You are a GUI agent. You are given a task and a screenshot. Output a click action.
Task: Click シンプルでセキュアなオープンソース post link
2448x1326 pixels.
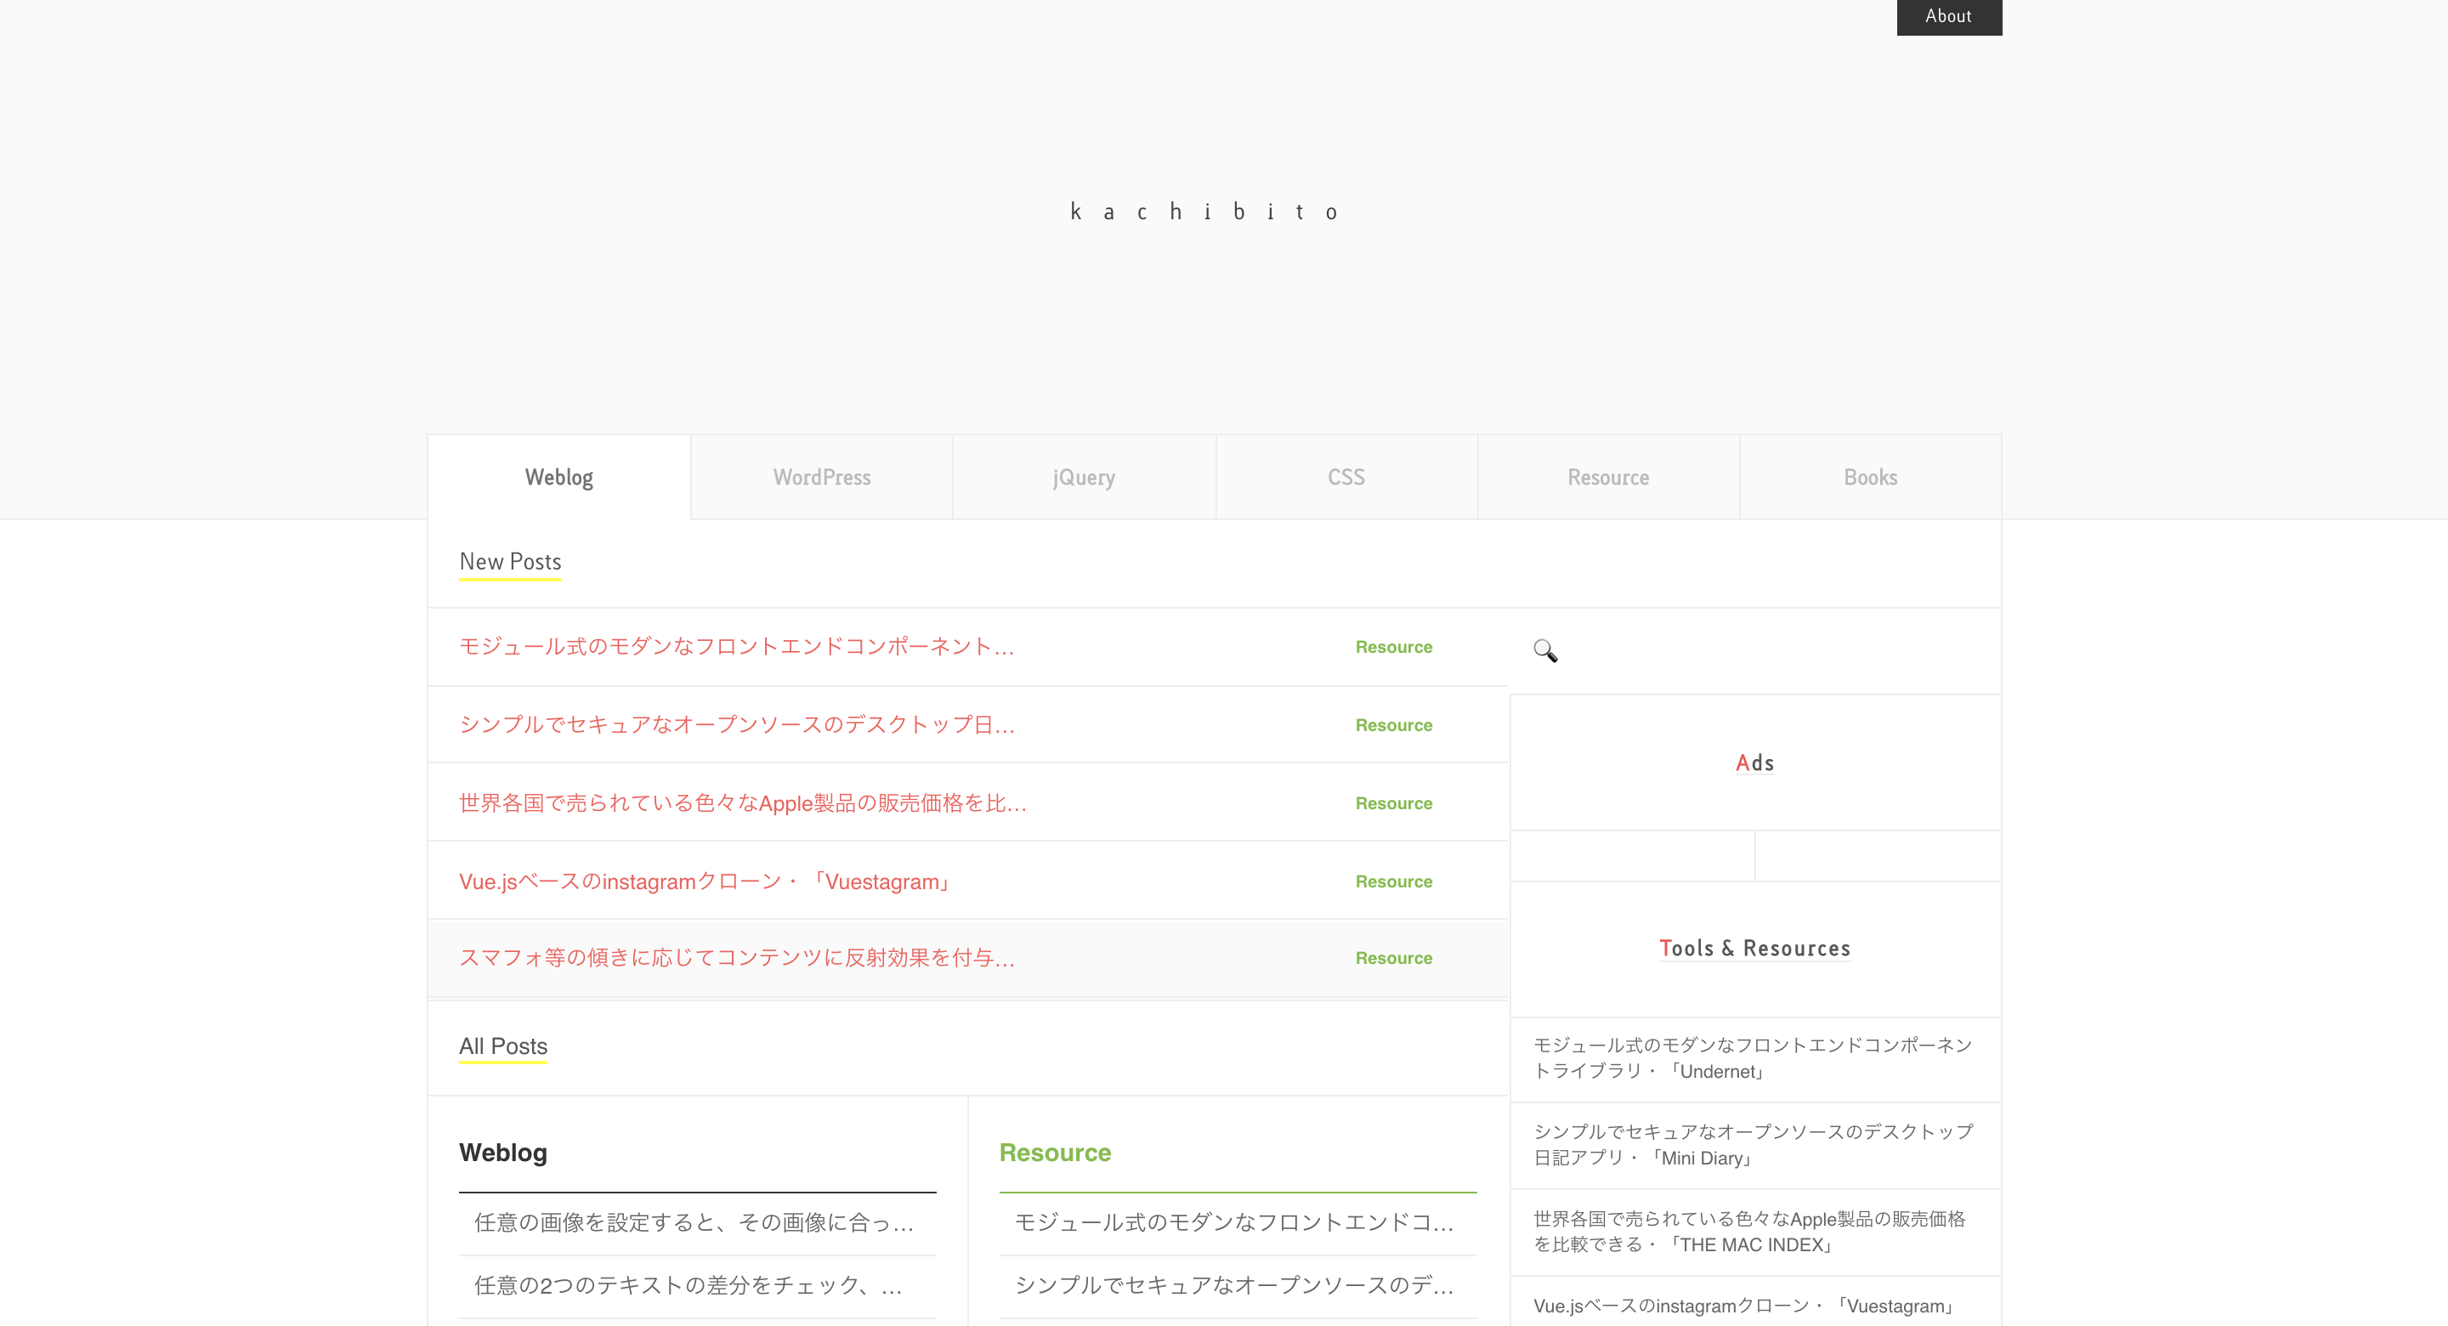(x=736, y=723)
